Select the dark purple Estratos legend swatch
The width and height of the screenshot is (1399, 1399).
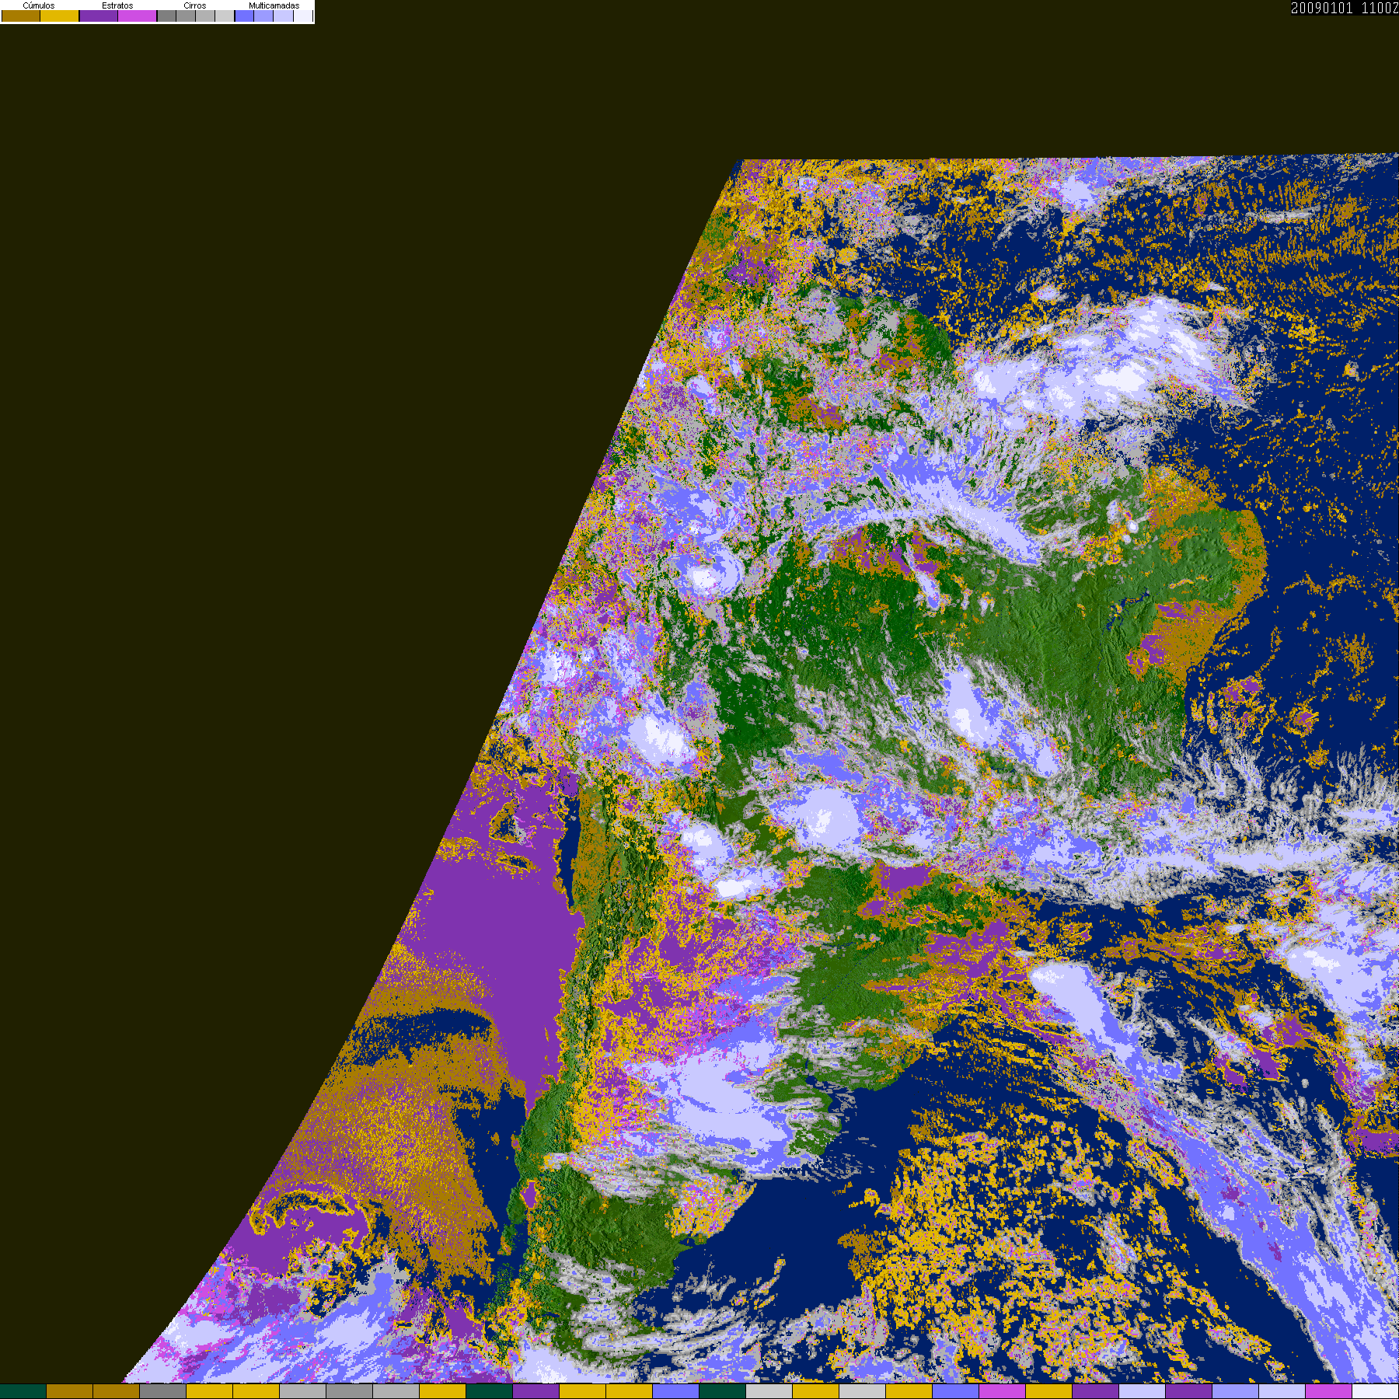99,16
